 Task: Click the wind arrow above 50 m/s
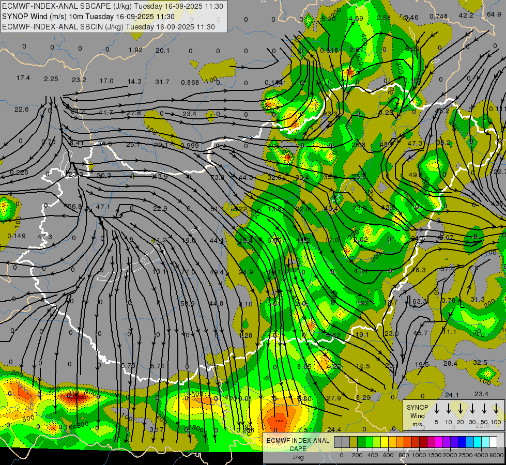coord(484,409)
